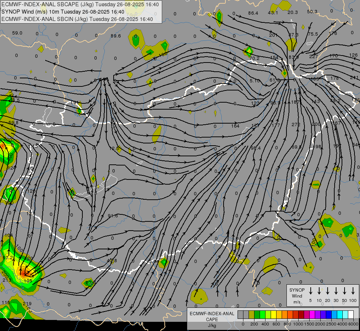
Task: Pick the pure blue swatch before 2500
Action: click(328, 315)
